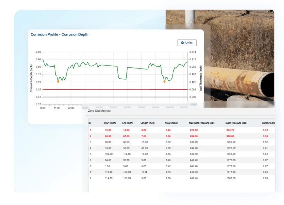Image resolution: width=284 pixels, height=205 pixels.
Task: Click Burst Pressure 970.80
Action: [x=230, y=136]
